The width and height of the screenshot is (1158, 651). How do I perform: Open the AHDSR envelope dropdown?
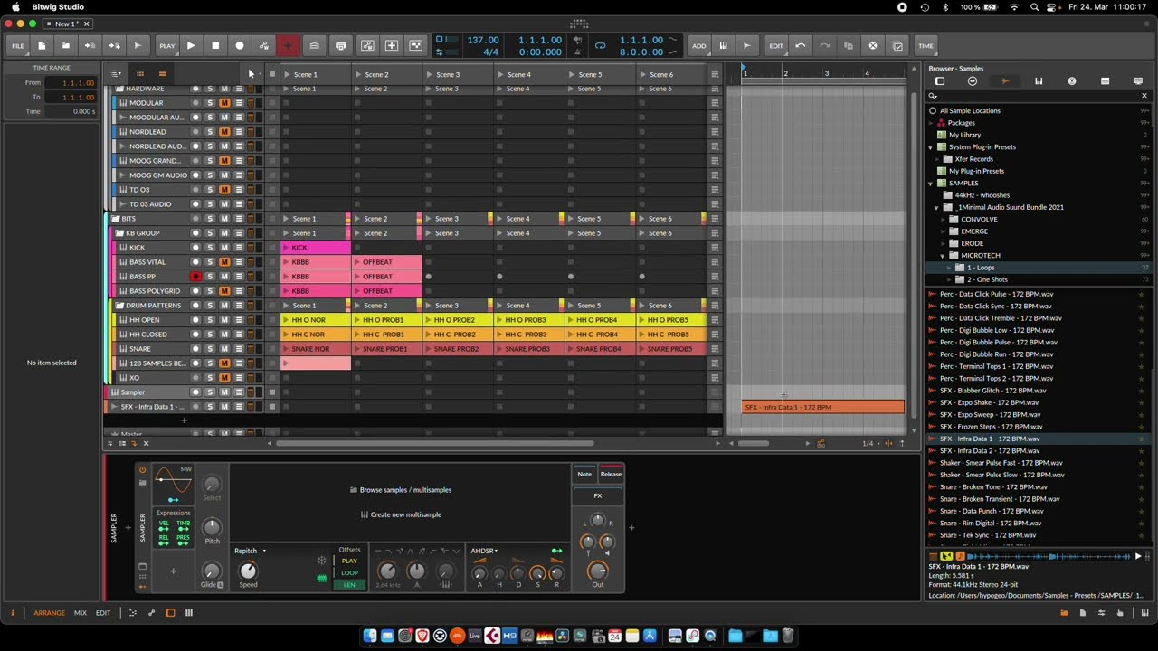click(x=484, y=551)
